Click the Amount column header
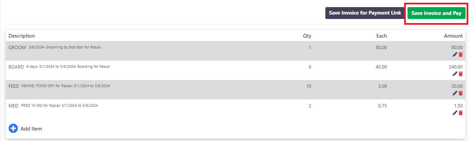This screenshot has width=470, height=141. pyautogui.click(x=453, y=36)
